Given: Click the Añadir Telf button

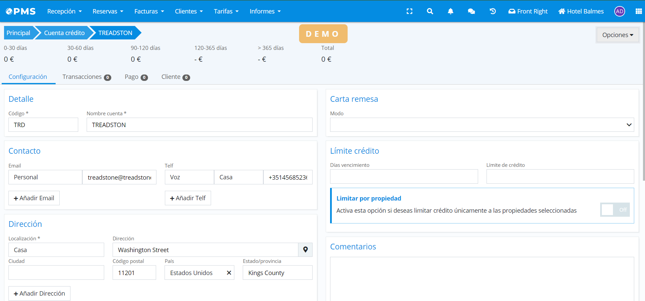Looking at the screenshot, I should coord(188,198).
